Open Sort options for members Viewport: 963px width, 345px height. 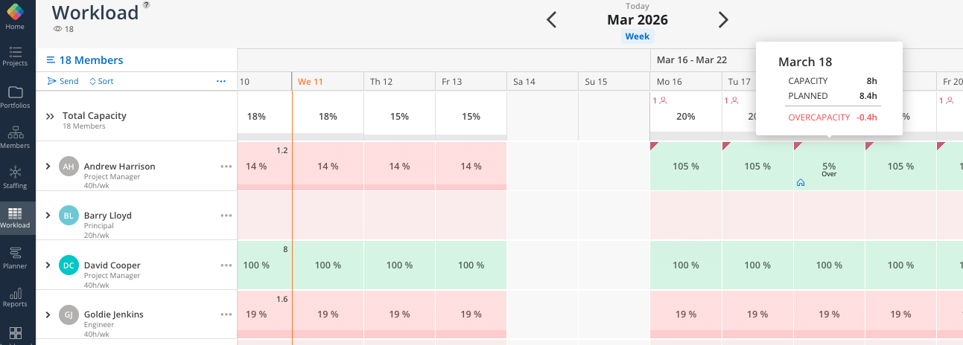coord(101,81)
